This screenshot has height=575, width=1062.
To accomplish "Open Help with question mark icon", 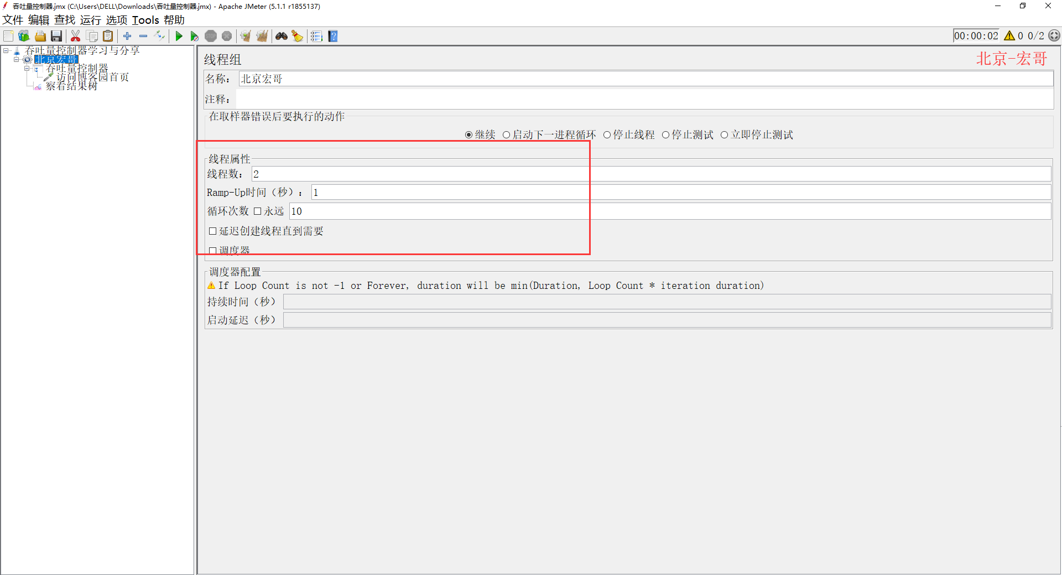I will tap(332, 36).
